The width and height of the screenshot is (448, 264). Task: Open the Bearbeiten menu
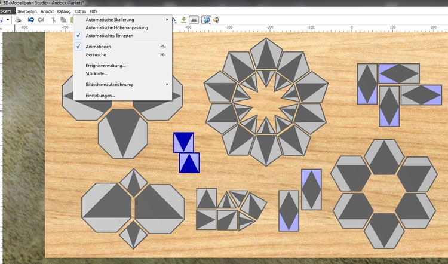coord(27,11)
